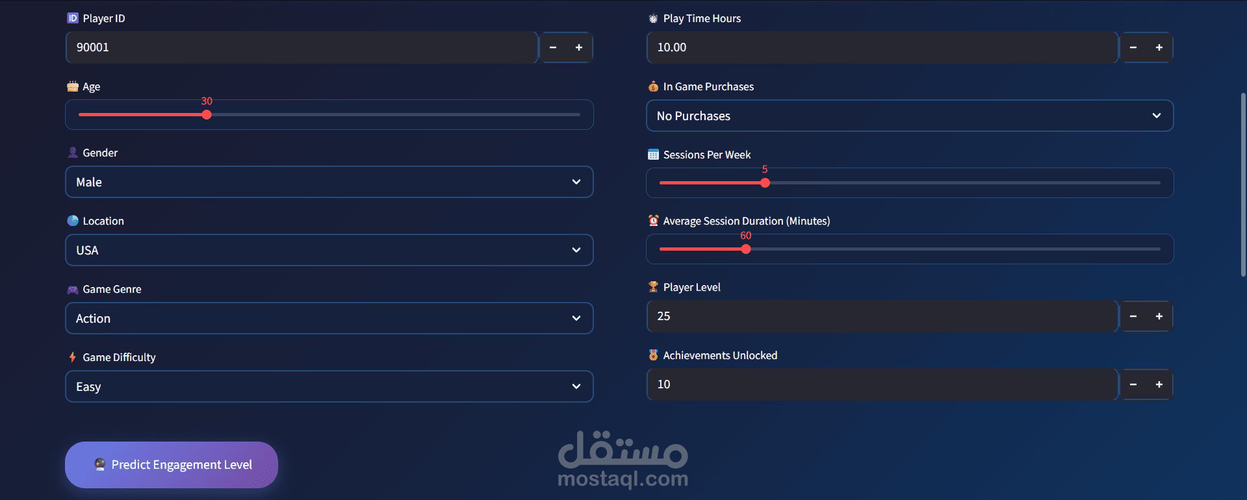Focus the Play Time Hours input field
1247x500 pixels.
coord(882,47)
